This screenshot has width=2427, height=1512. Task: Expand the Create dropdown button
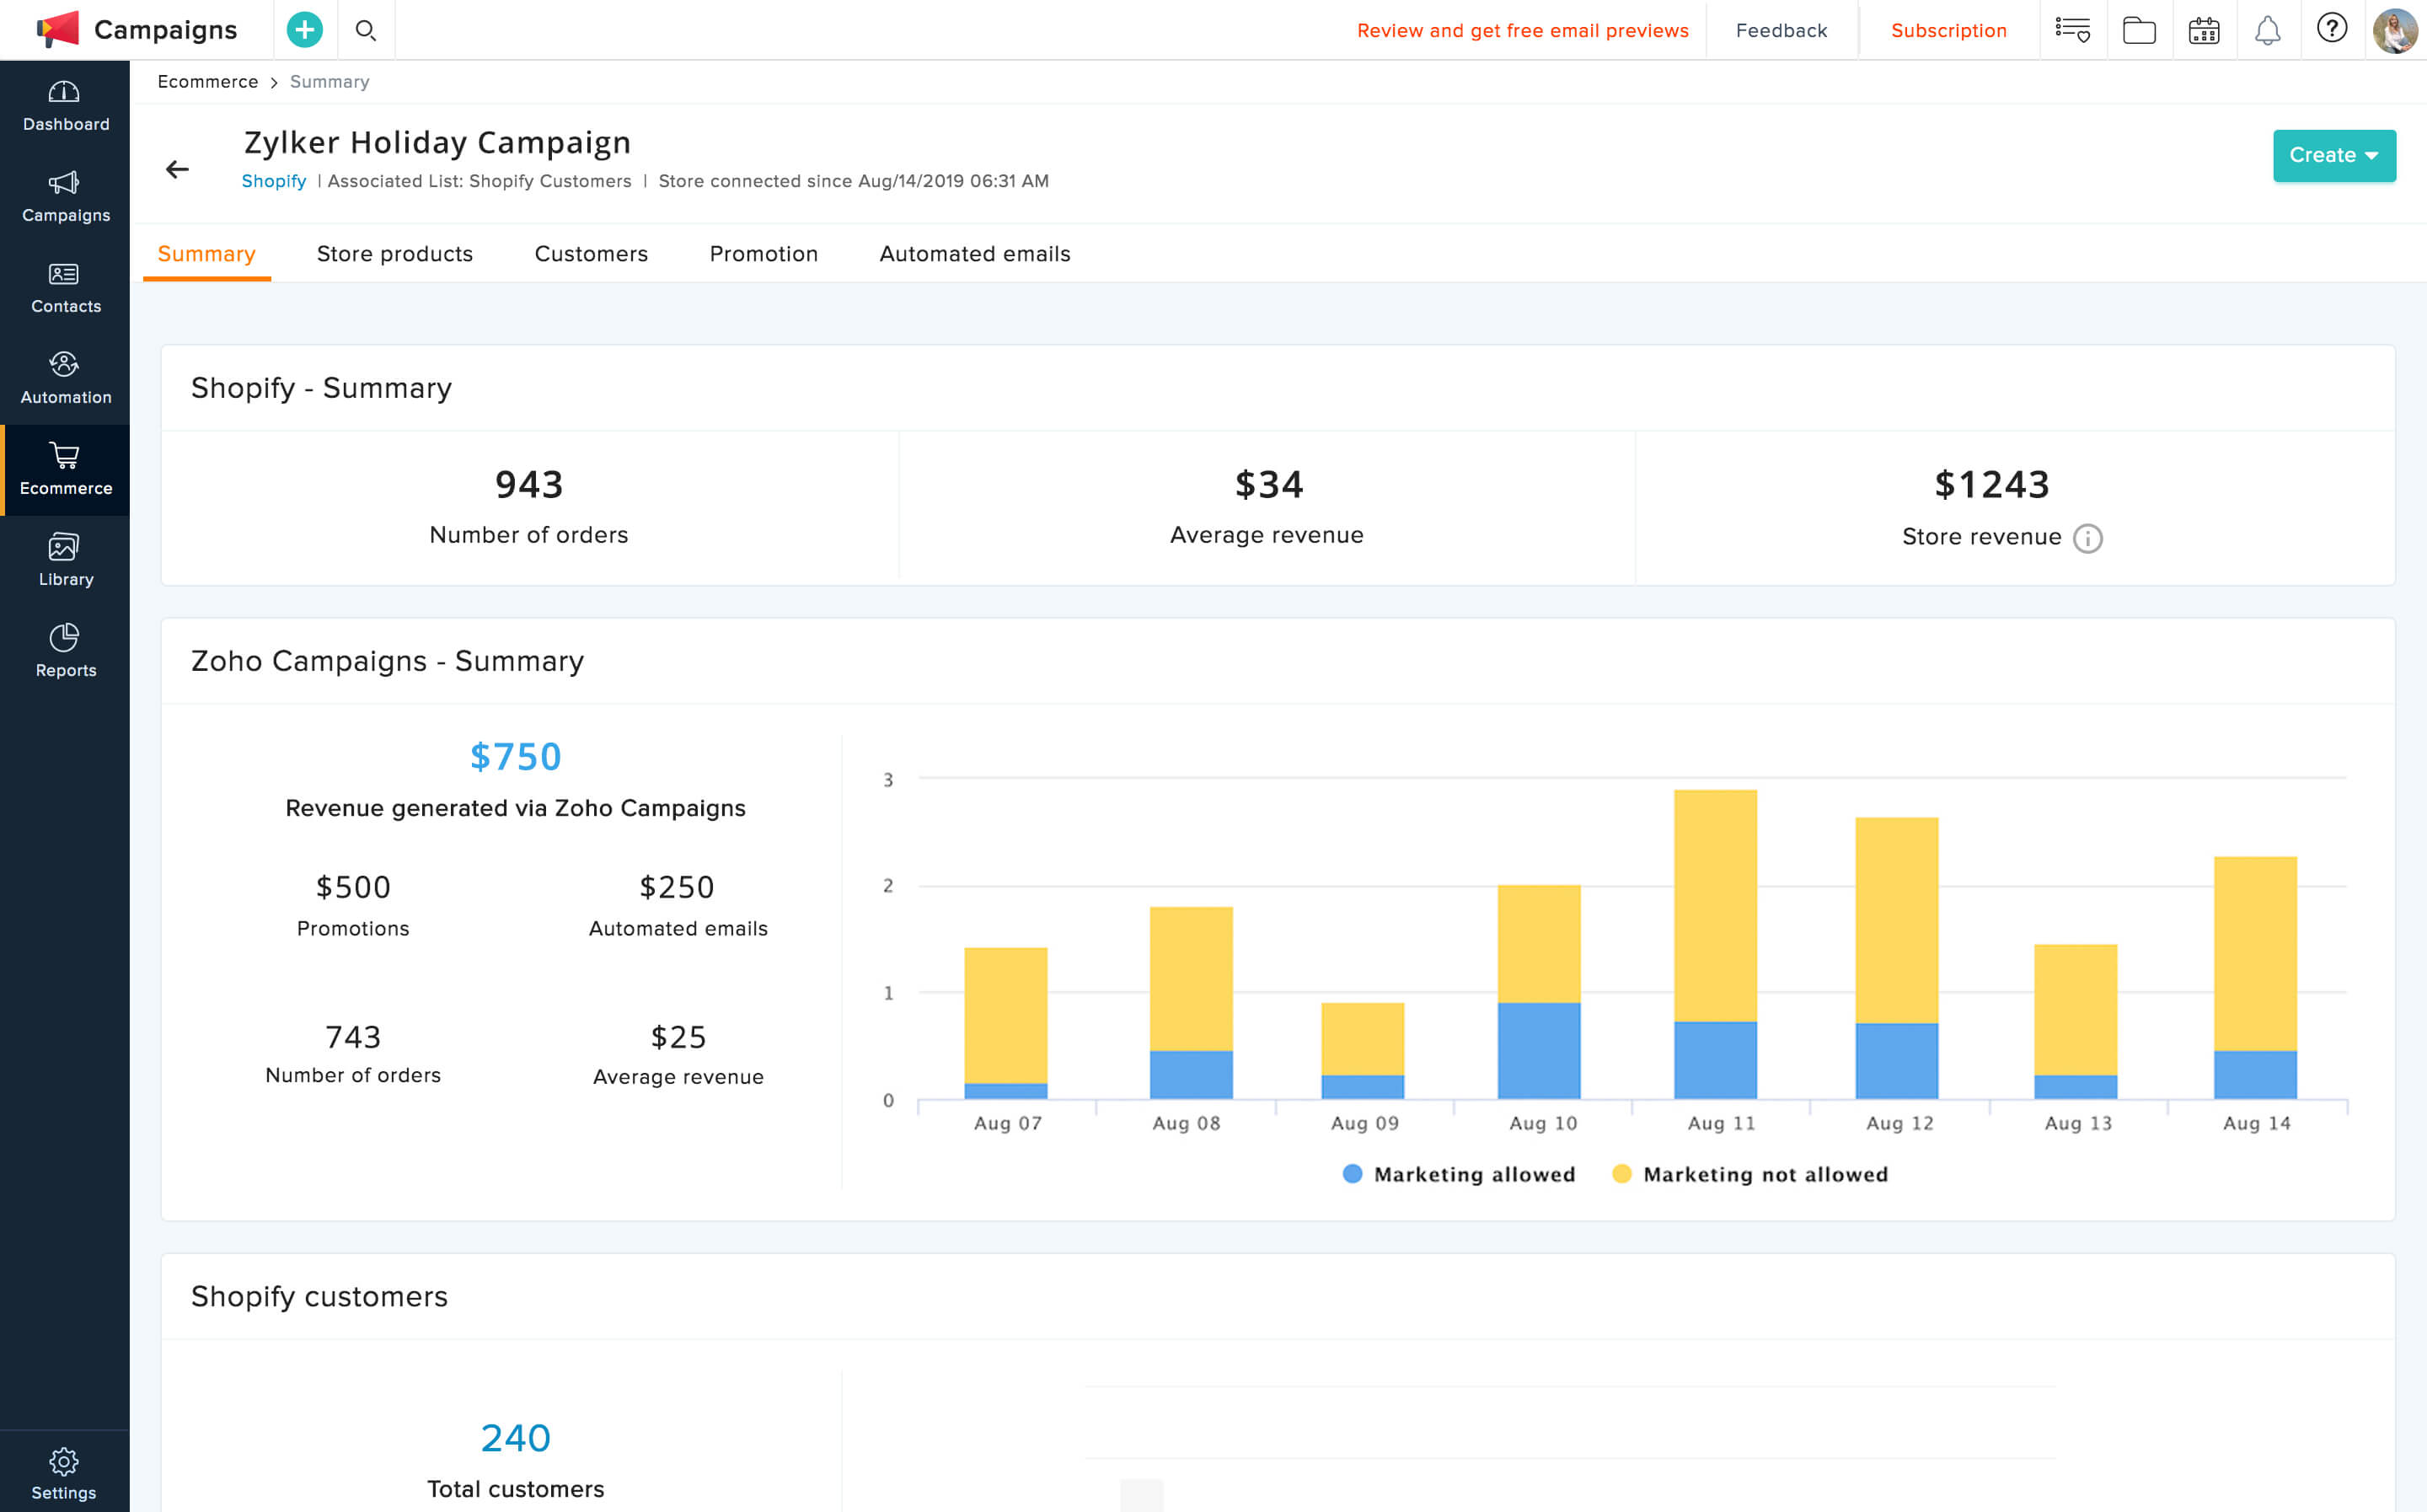pos(2334,155)
